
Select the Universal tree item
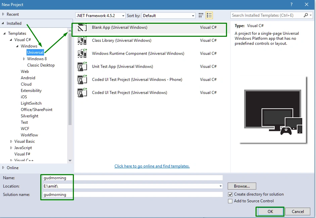click(x=35, y=52)
